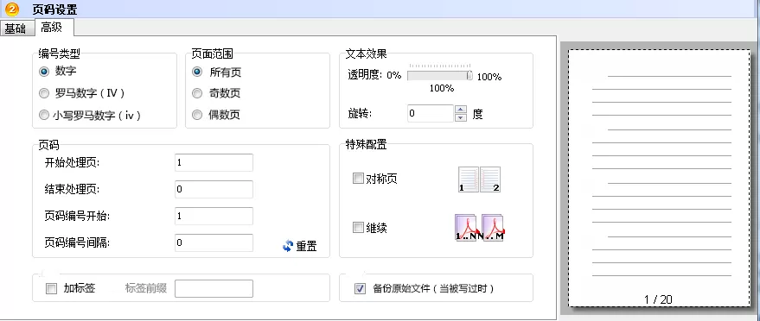Choose 所有页 page range
The height and width of the screenshot is (321, 760).
[197, 72]
